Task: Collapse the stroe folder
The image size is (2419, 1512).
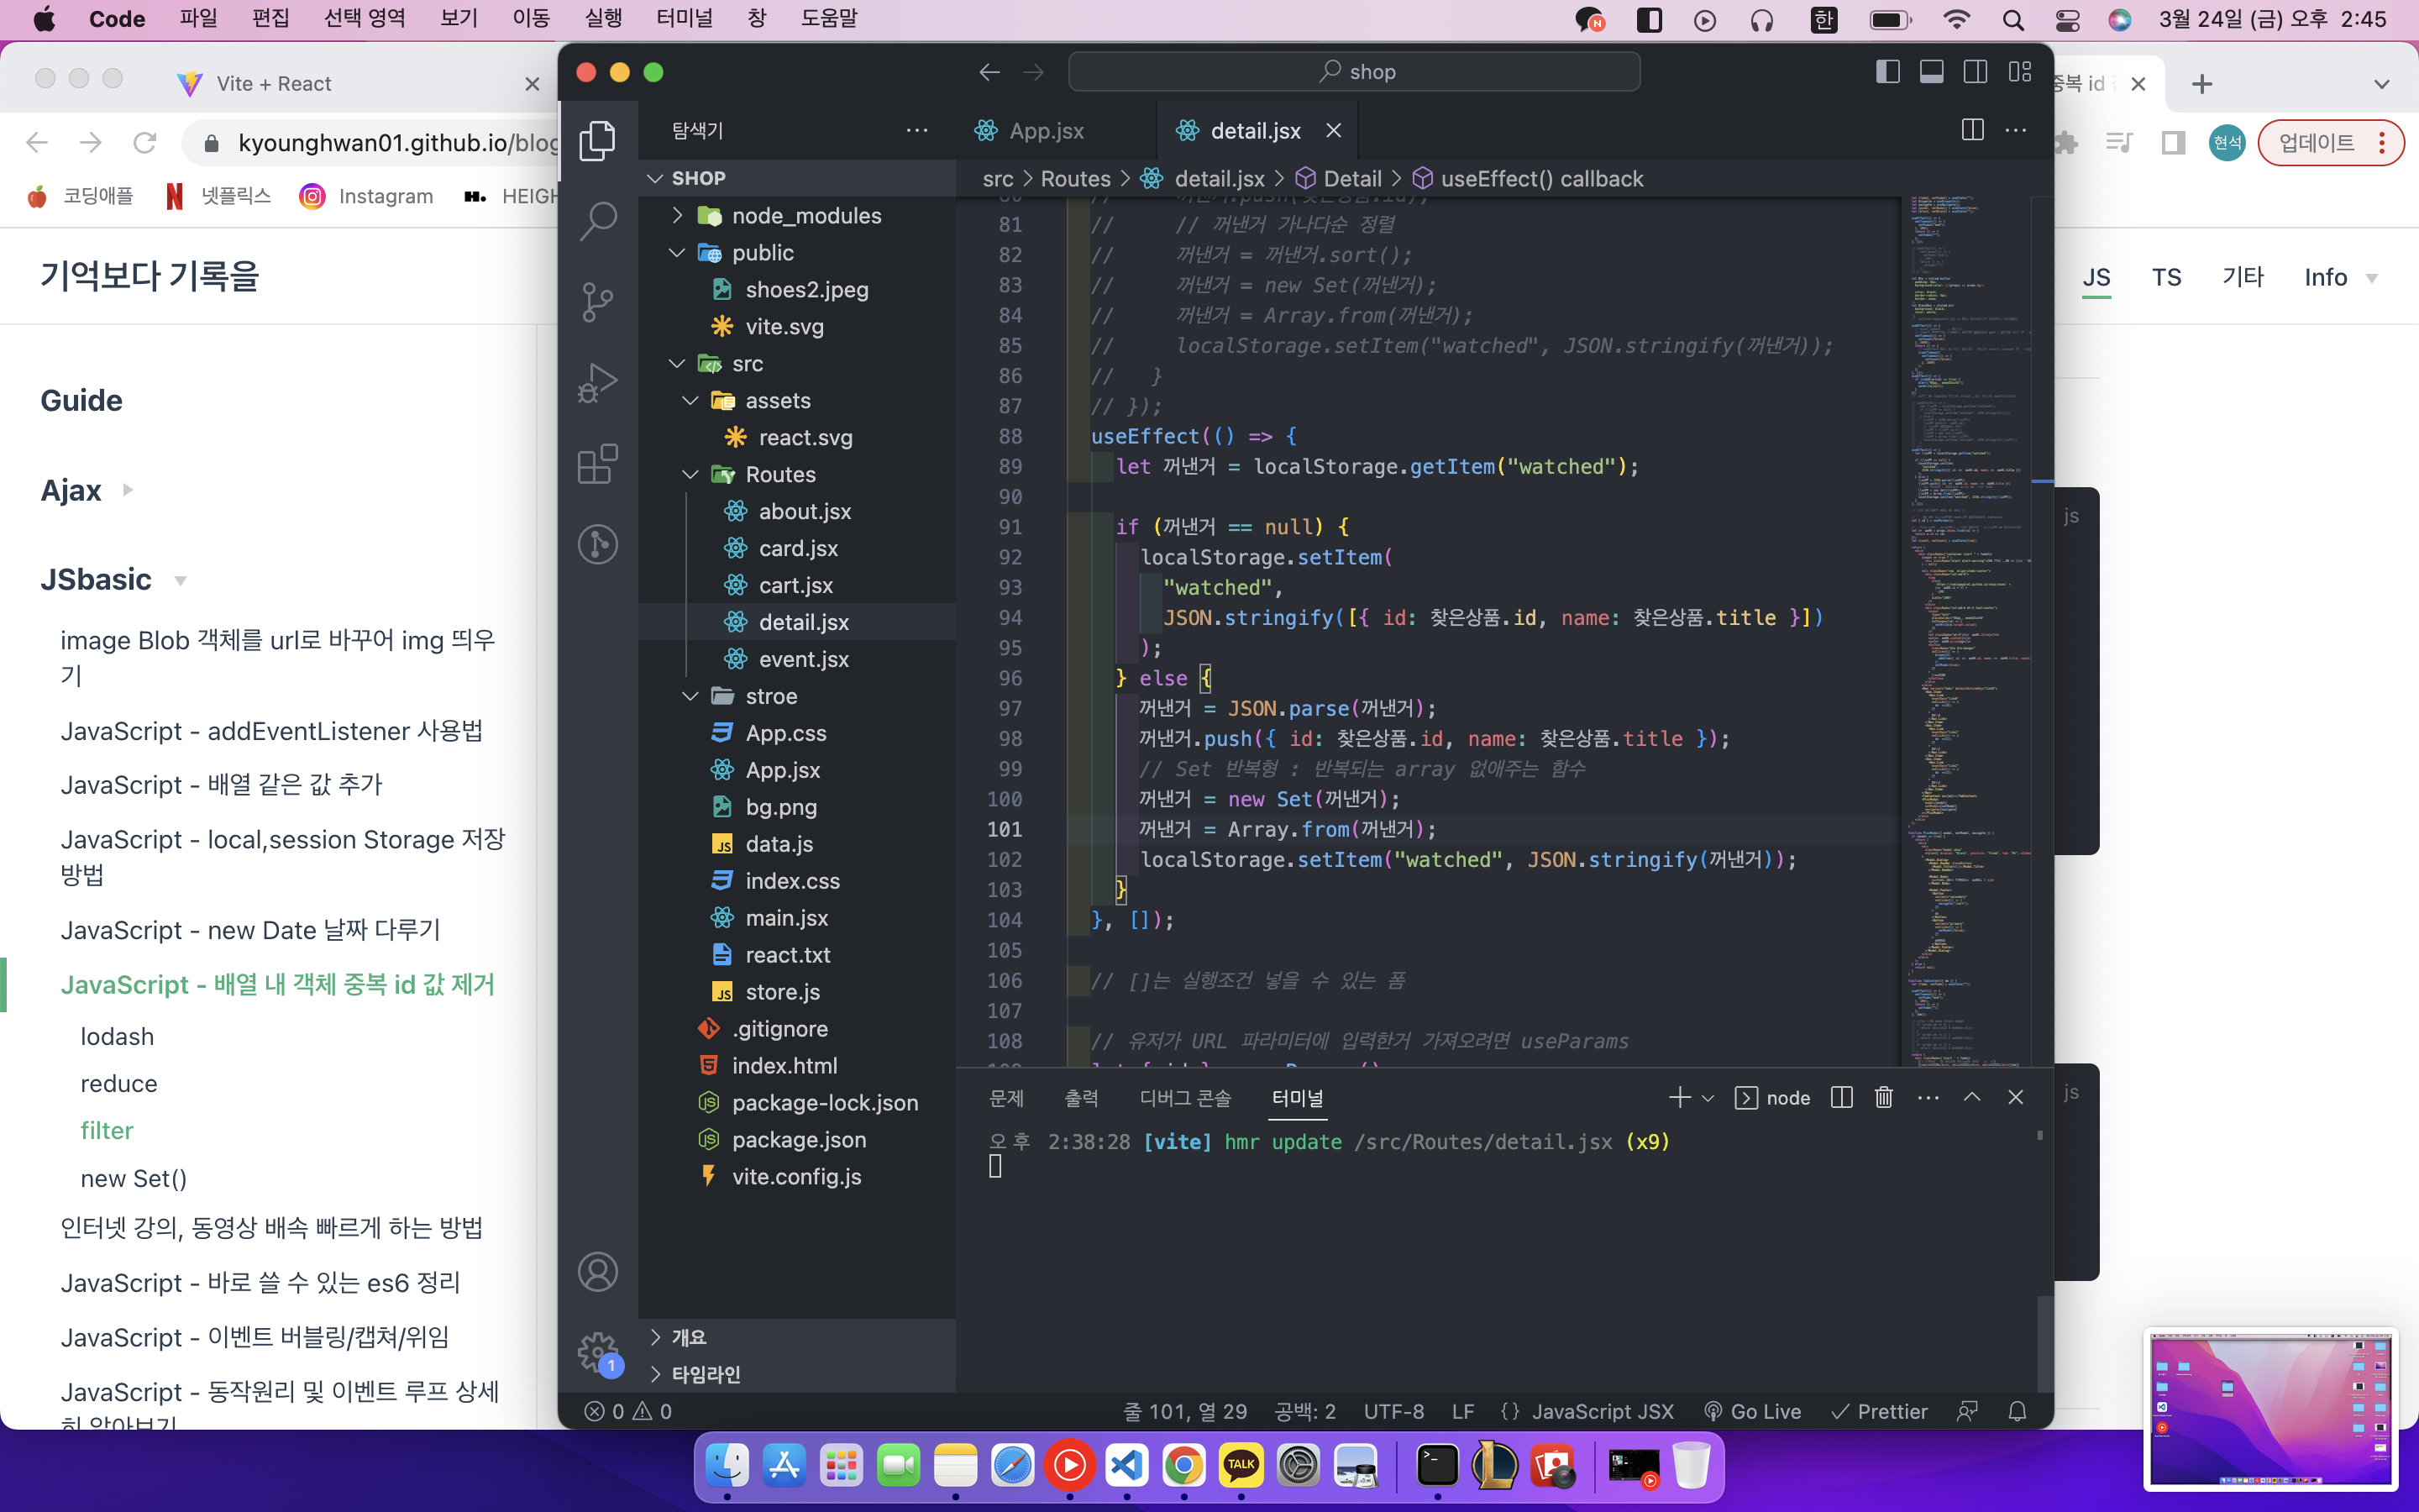Action: 798,696
